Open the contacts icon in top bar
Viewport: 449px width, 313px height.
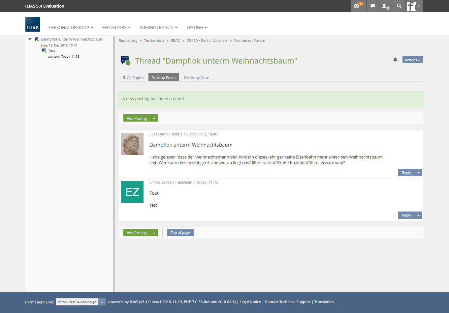click(x=385, y=6)
